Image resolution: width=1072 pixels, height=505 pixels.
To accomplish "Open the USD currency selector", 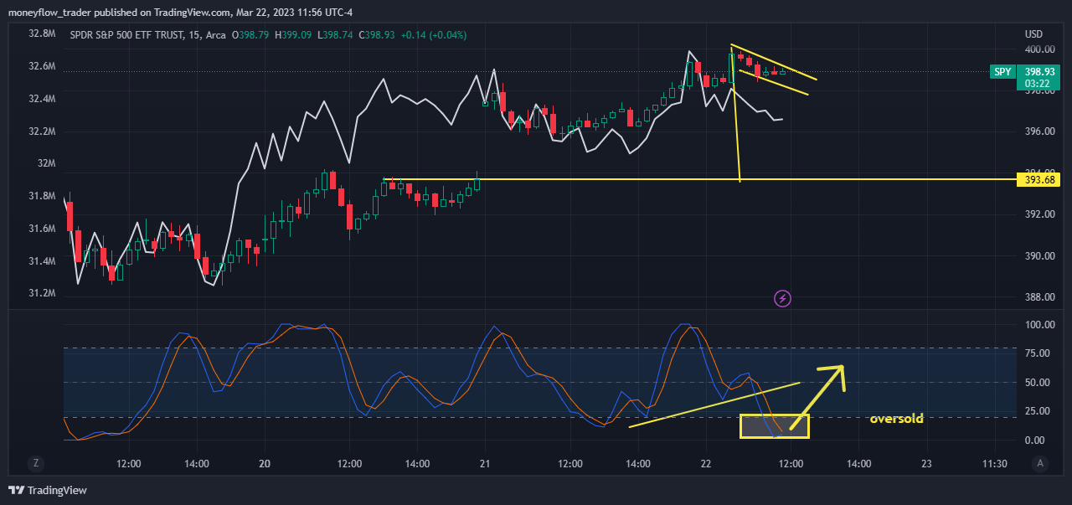I will 1033,34.
